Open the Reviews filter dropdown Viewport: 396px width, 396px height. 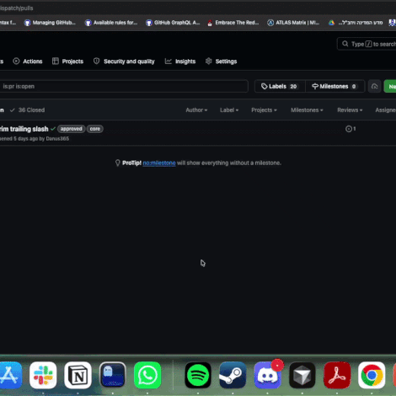[350, 110]
